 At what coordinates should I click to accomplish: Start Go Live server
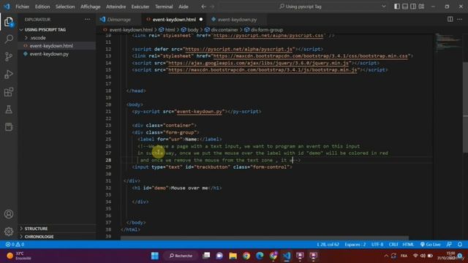tap(430, 245)
